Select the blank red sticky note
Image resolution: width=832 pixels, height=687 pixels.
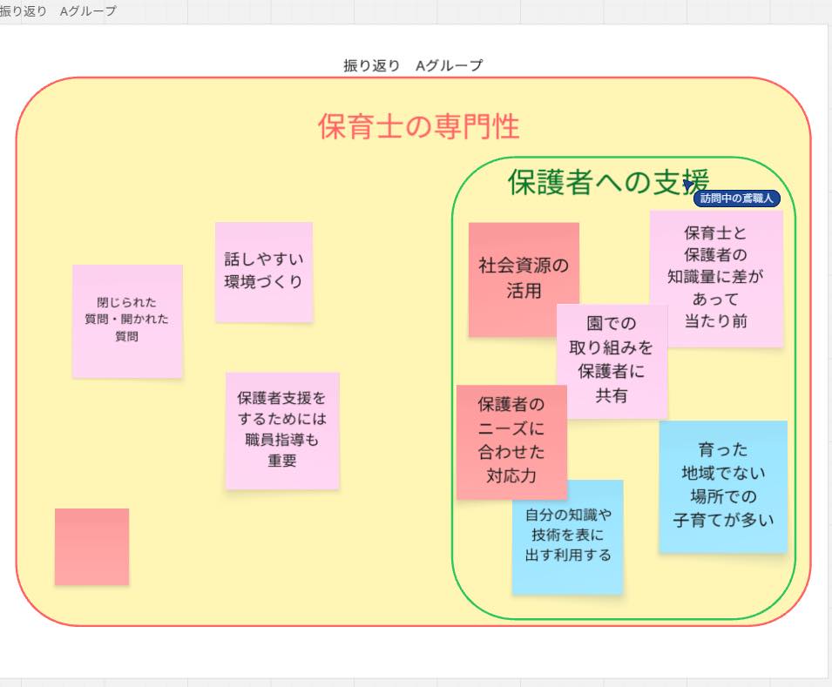click(91, 546)
